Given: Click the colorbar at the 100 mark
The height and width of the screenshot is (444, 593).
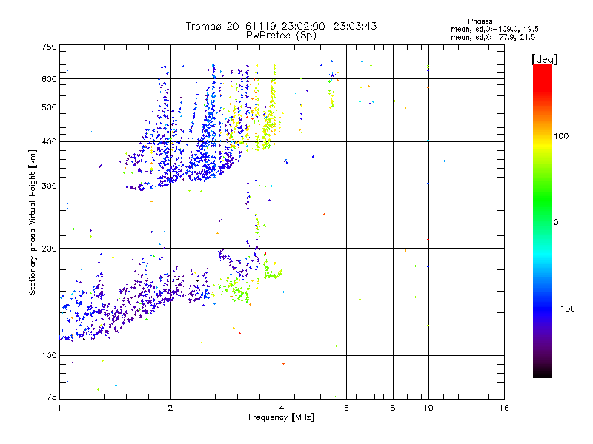Looking at the screenshot, I should [x=543, y=136].
